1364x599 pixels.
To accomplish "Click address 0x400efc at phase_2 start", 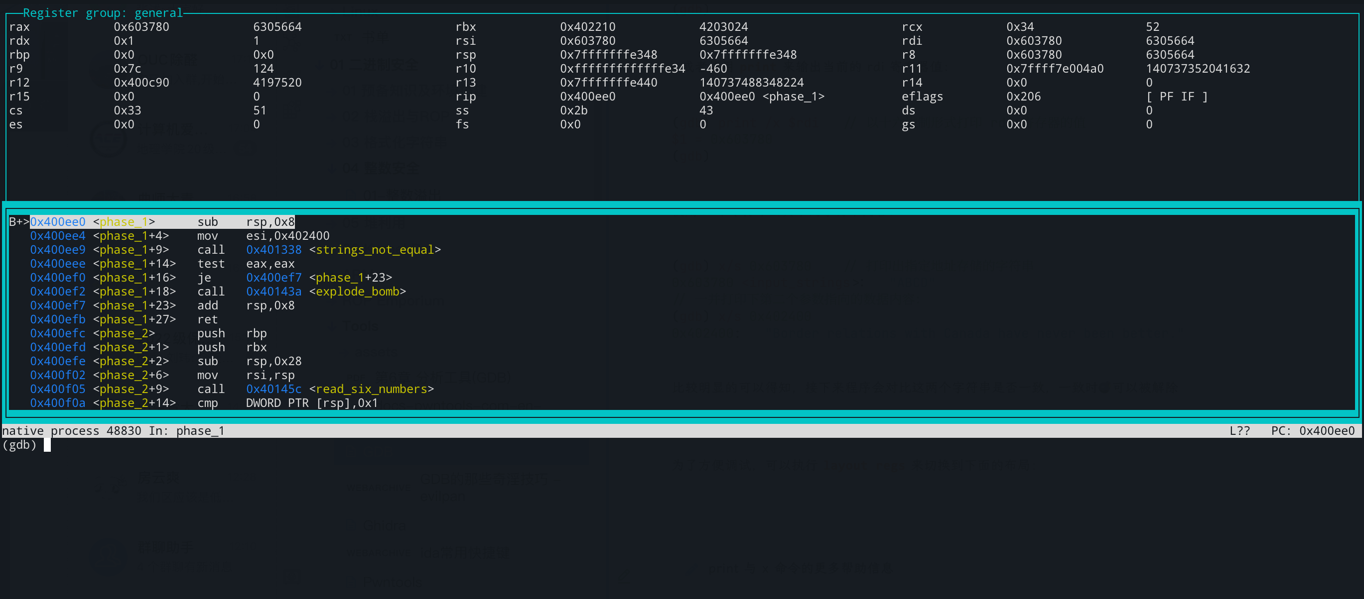I will tap(58, 334).
